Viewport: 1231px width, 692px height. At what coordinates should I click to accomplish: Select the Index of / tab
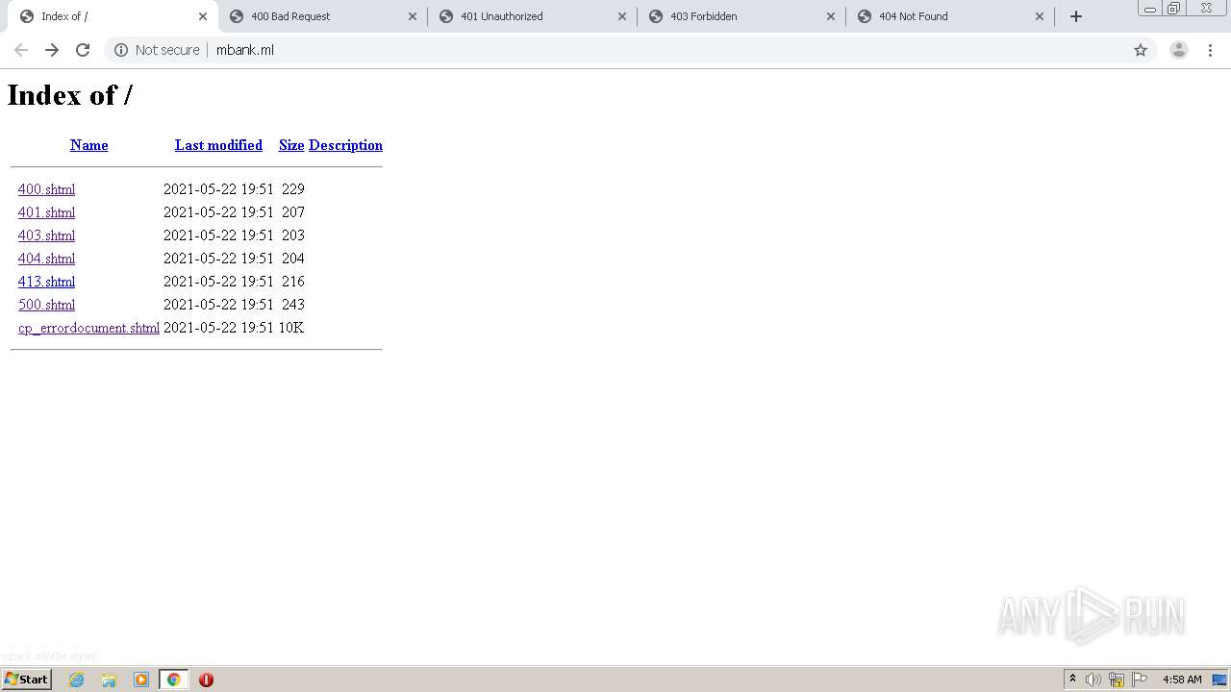[111, 16]
